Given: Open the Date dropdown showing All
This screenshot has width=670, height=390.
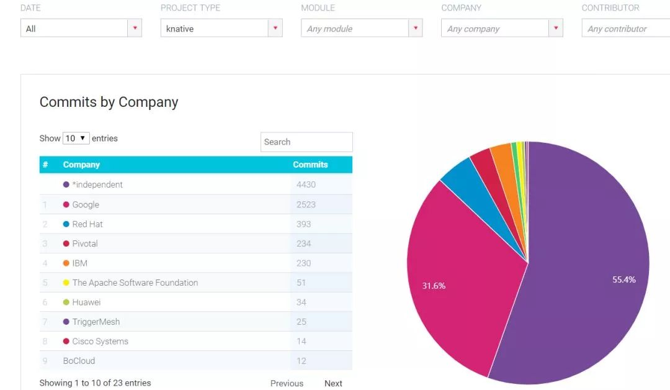Looking at the screenshot, I should [x=81, y=28].
